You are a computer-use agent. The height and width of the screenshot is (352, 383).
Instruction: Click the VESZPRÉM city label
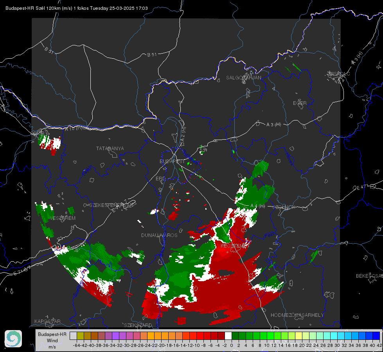pyautogui.click(x=63, y=218)
